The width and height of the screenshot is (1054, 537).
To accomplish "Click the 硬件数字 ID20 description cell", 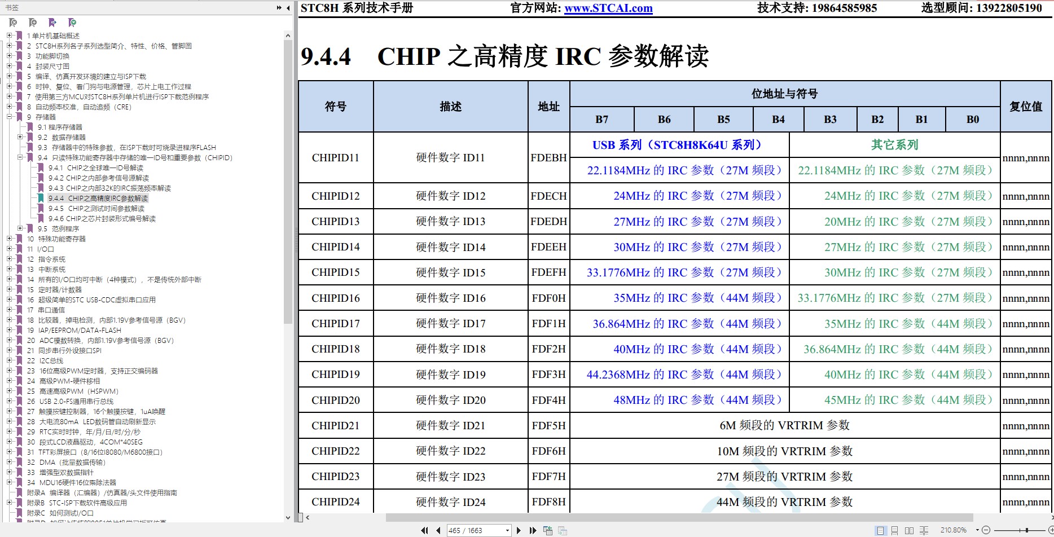I will point(450,400).
